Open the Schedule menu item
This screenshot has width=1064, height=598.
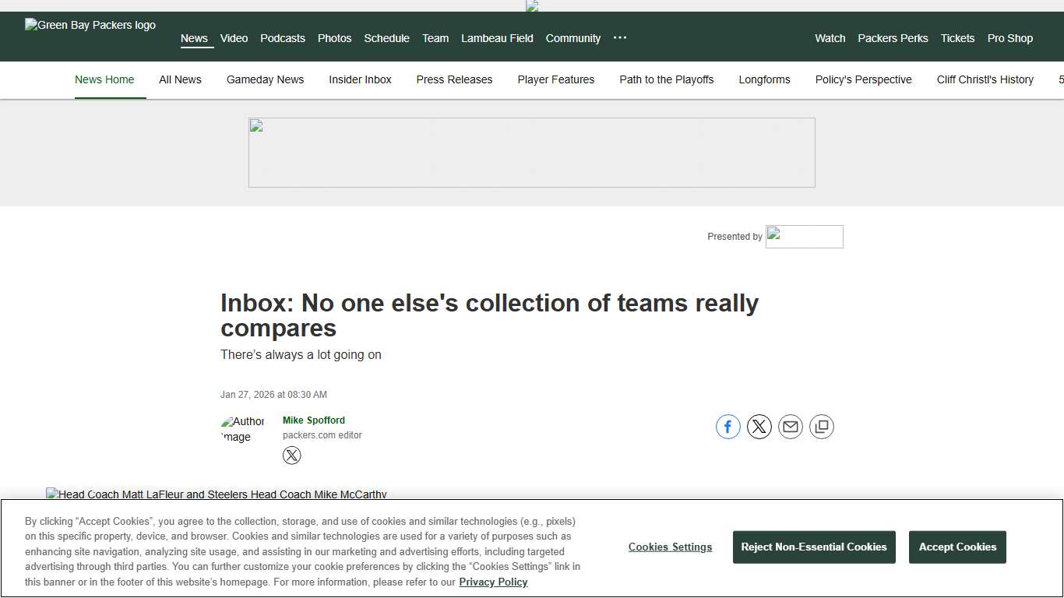pyautogui.click(x=386, y=38)
